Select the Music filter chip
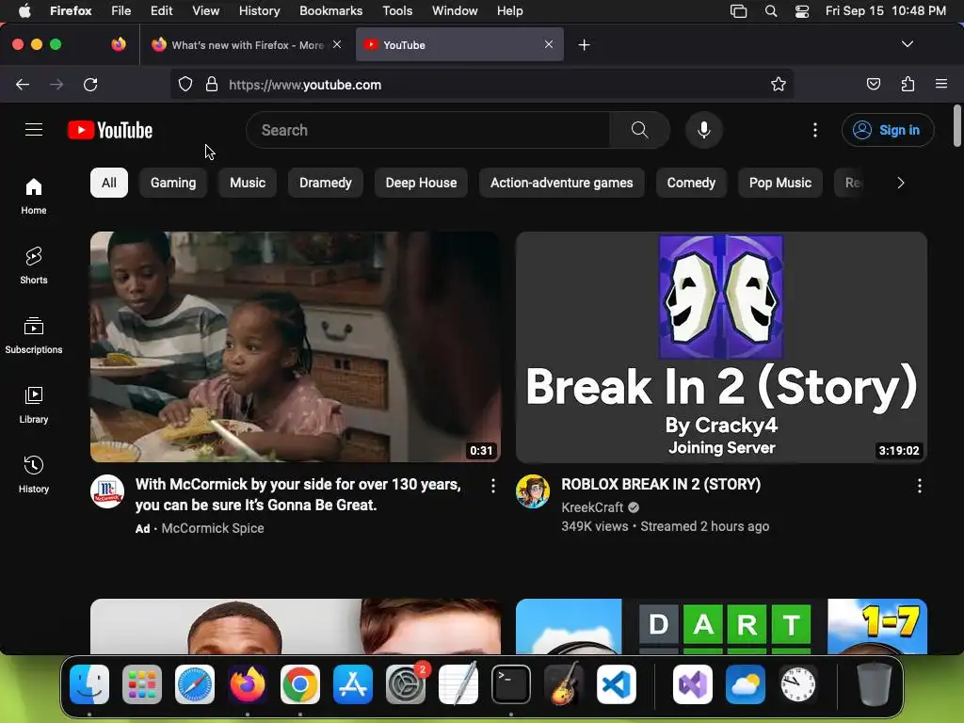Image resolution: width=964 pixels, height=723 pixels. pyautogui.click(x=248, y=183)
